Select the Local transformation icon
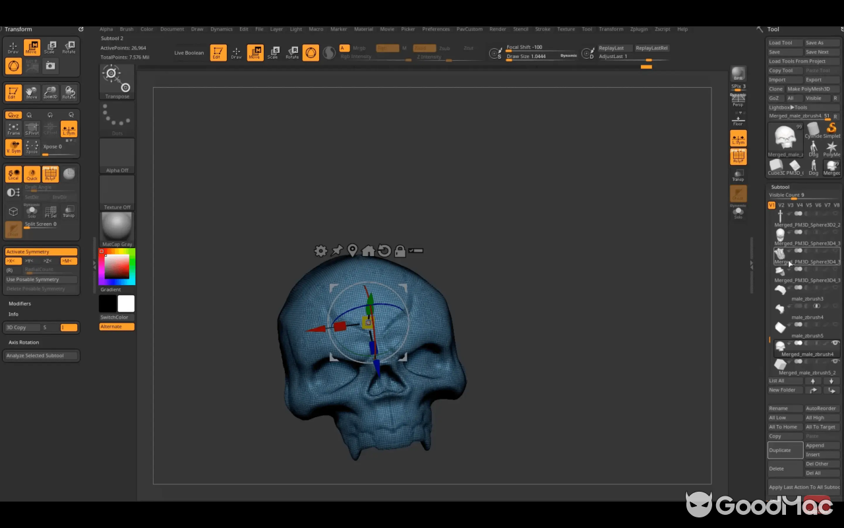Screen dimensions: 844x528 coord(13,174)
